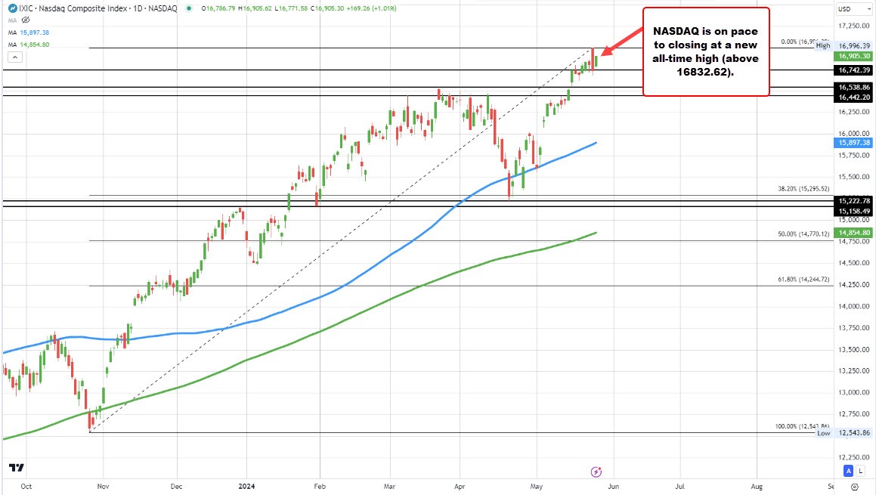Hide the MA overlay using the eye icon
Viewport: 876px width, 495px height.
click(x=26, y=20)
